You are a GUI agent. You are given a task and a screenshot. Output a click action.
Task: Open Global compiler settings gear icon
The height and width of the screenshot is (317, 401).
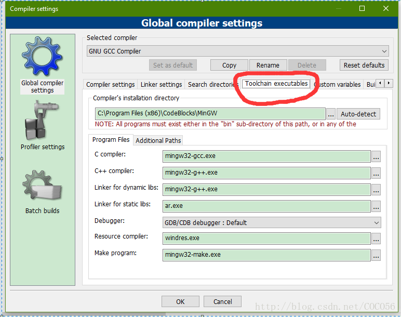click(x=42, y=56)
